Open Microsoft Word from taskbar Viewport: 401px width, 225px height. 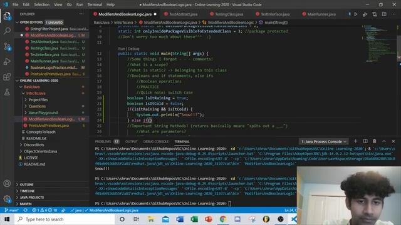(x=180, y=219)
